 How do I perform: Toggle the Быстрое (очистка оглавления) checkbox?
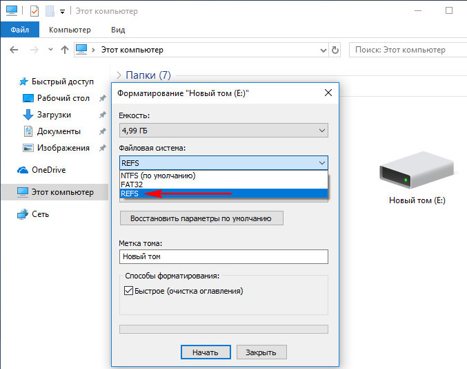tap(128, 291)
